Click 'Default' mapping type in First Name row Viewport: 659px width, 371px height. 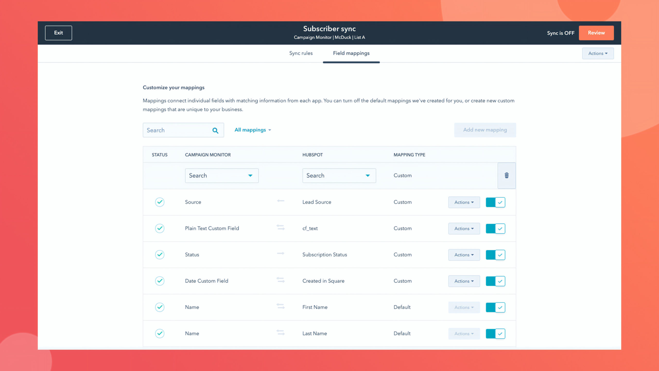(x=402, y=307)
